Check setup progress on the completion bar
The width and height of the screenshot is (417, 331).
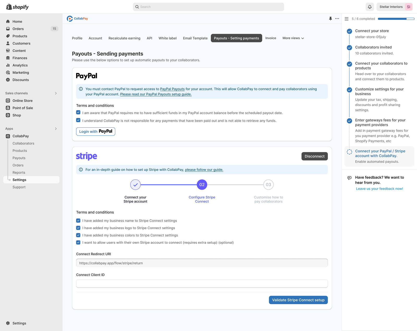click(x=396, y=18)
